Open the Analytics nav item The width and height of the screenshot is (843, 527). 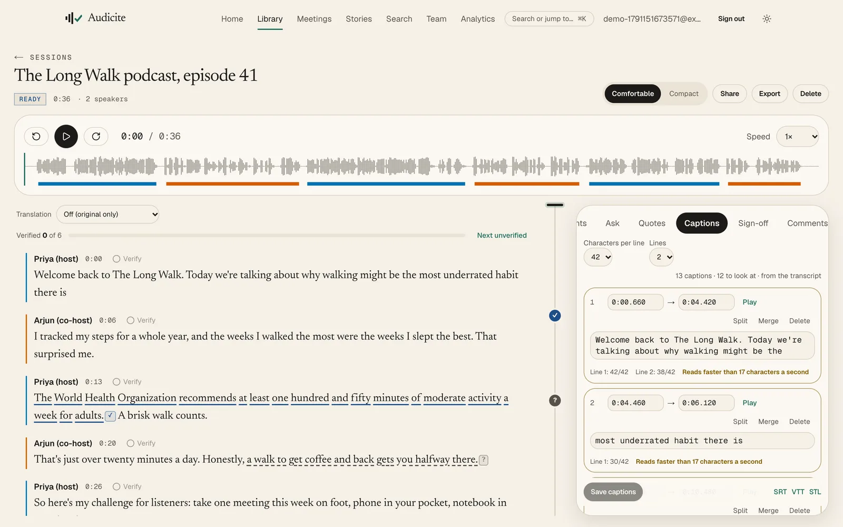(478, 19)
